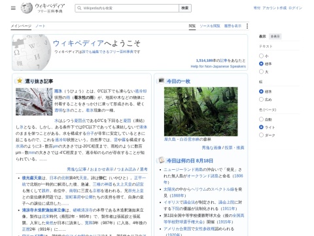
Task: Select 標準 under the 幅 section
Action: tap(261, 91)
